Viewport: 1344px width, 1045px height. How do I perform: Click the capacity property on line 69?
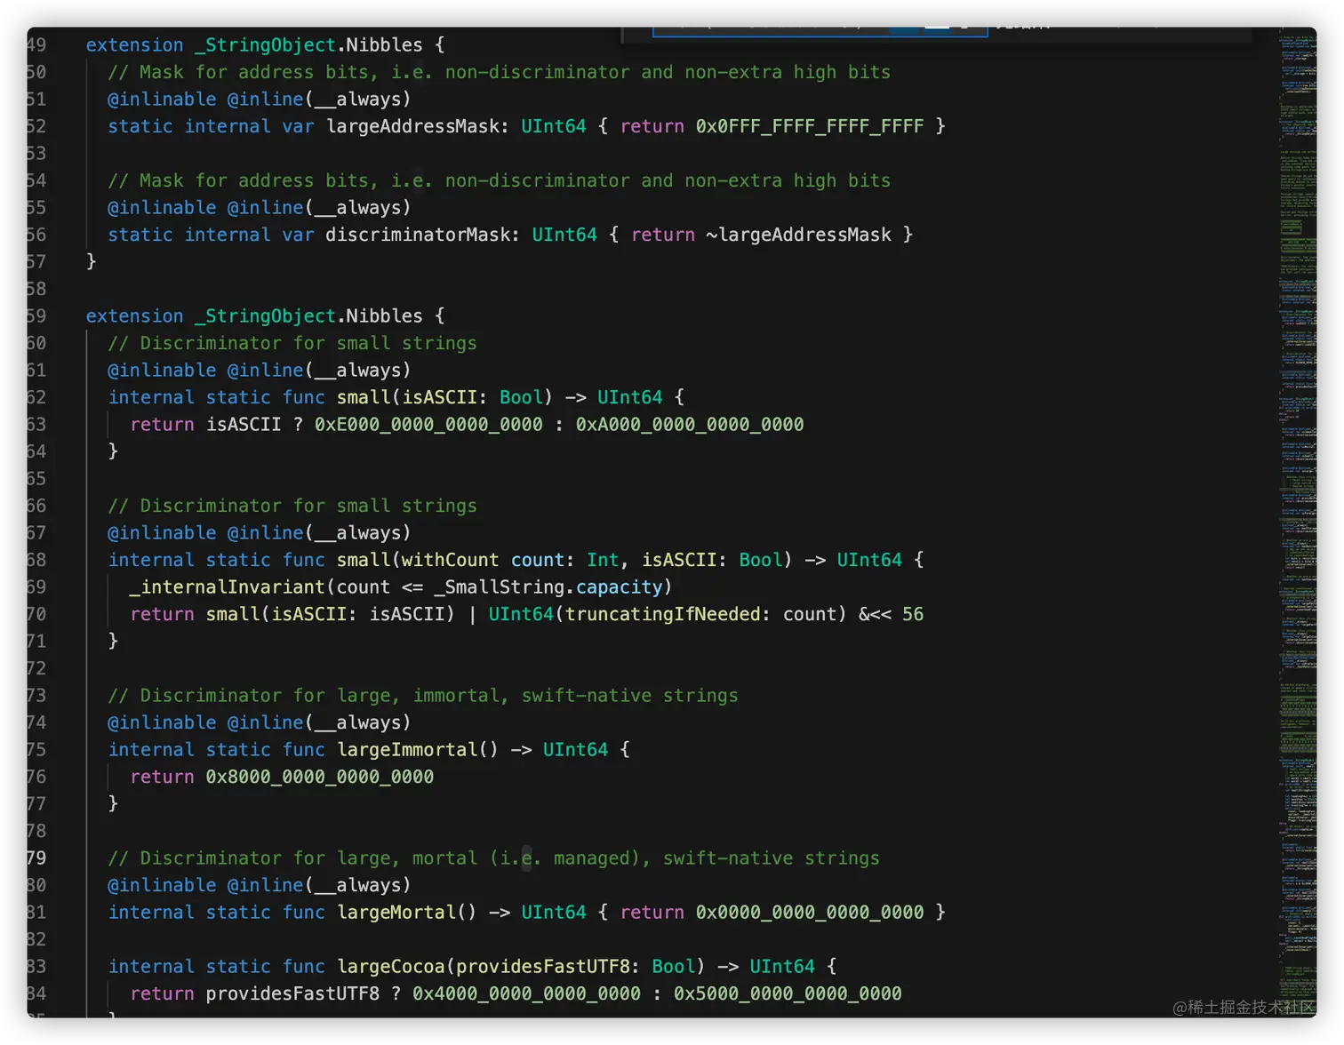click(620, 586)
